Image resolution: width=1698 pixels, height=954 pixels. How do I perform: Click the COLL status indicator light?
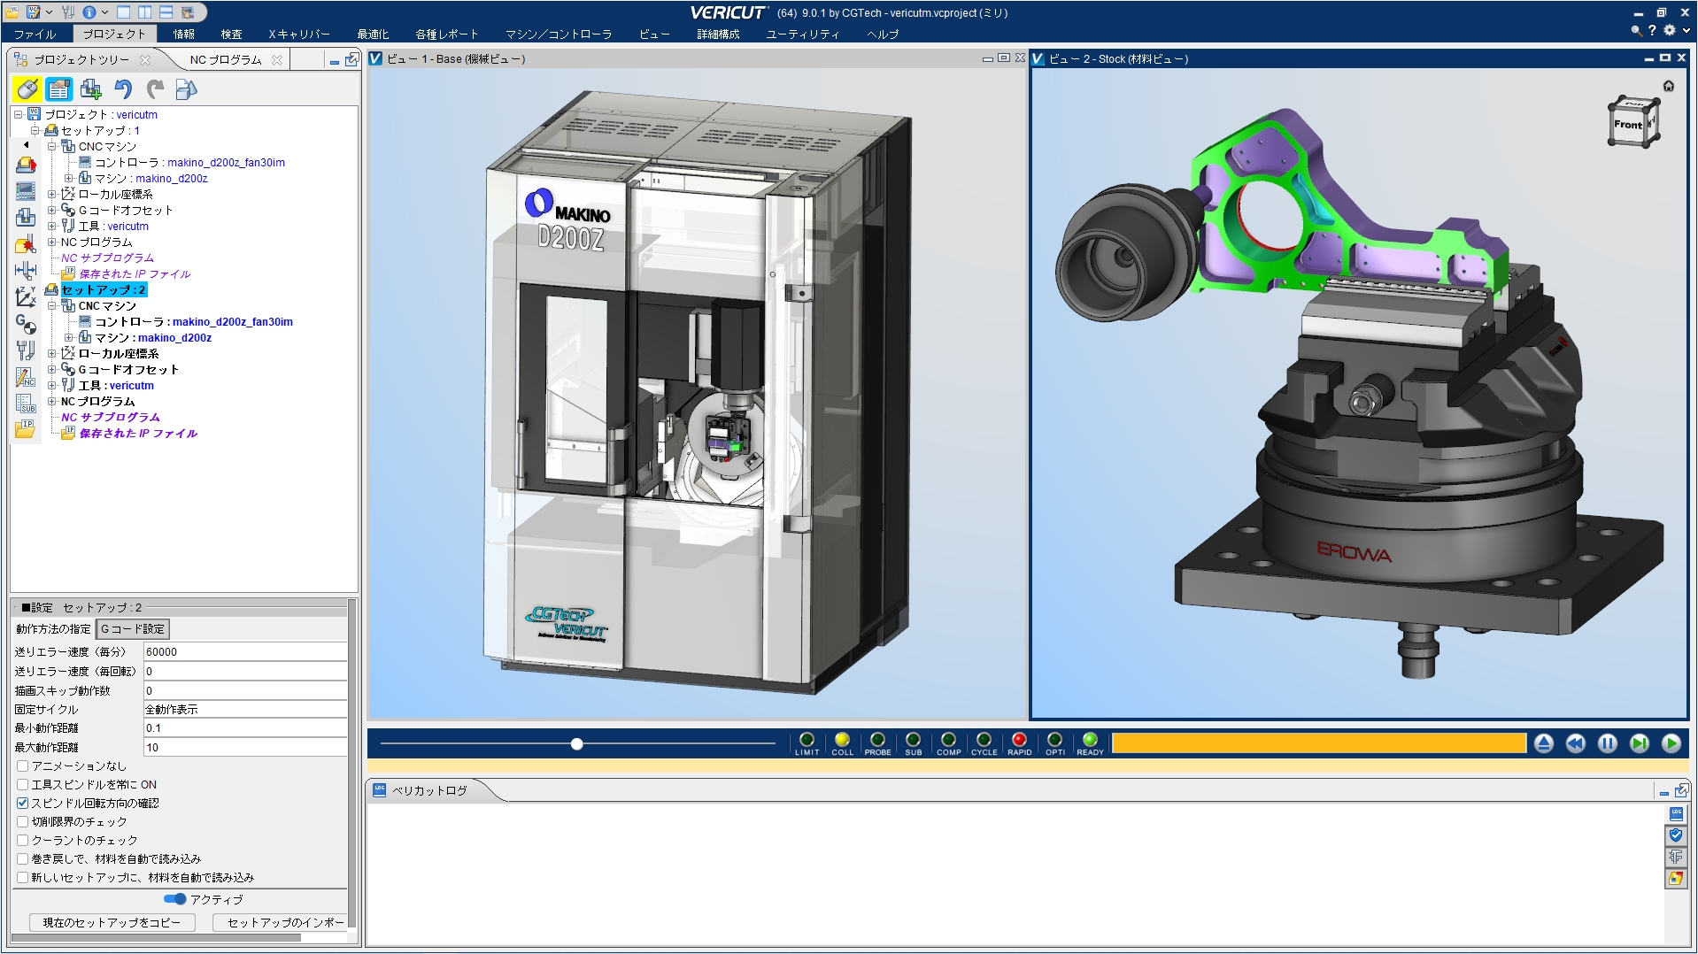click(842, 740)
